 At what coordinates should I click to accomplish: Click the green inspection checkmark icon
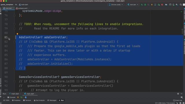[181, 12]
